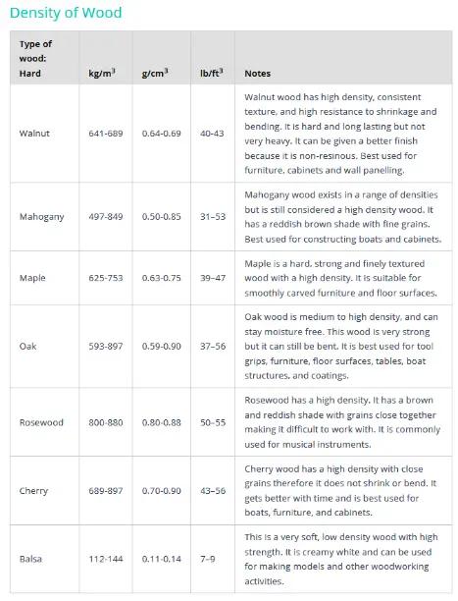
Task: Click Maple's 39–47 lb/ft³ value
Action: click(213, 278)
